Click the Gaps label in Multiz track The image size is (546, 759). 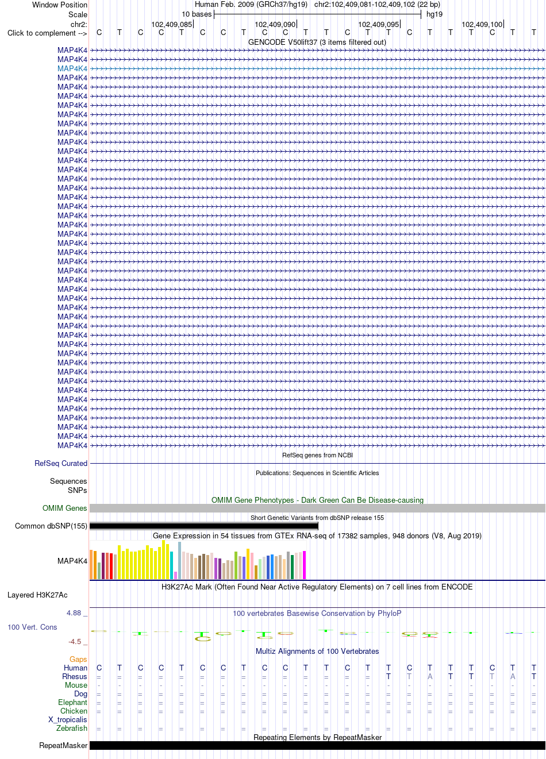[78, 659]
